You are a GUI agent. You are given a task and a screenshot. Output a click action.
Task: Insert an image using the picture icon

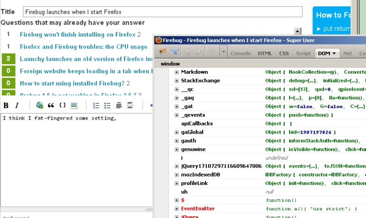pos(74,105)
